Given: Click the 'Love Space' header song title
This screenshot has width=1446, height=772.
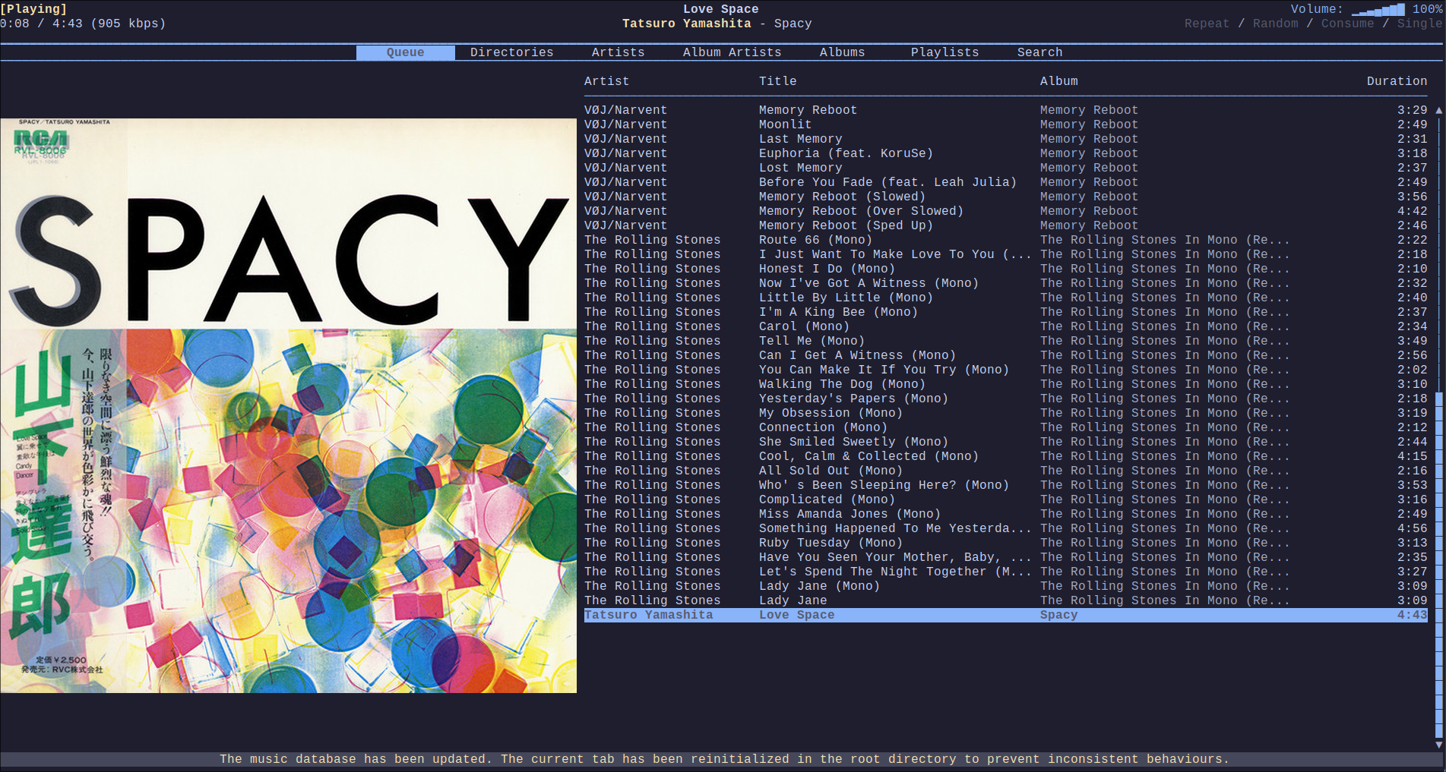Looking at the screenshot, I should pos(720,9).
